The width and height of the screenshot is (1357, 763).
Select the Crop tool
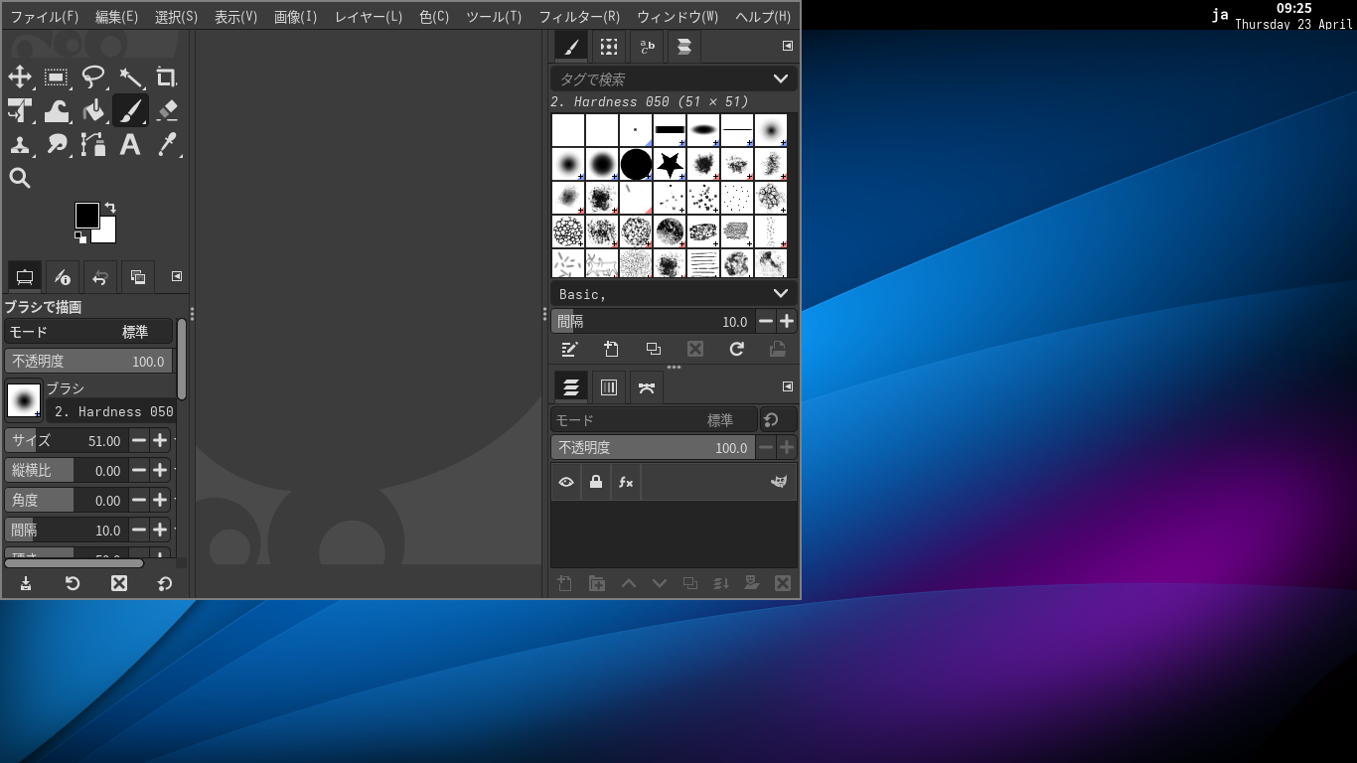point(166,77)
